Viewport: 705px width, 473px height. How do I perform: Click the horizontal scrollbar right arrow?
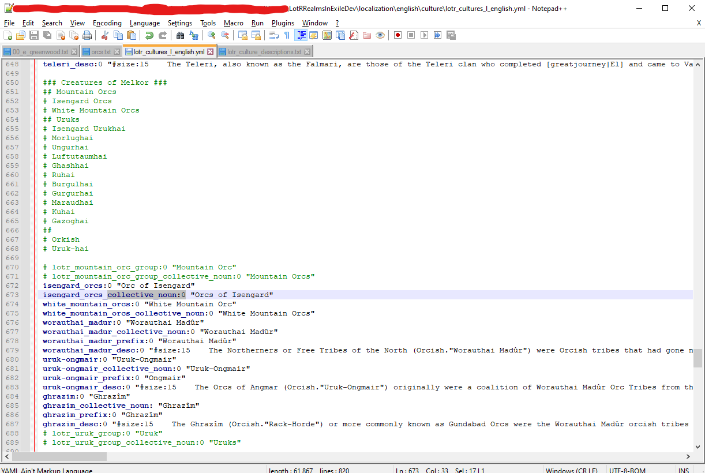pyautogui.click(x=688, y=456)
